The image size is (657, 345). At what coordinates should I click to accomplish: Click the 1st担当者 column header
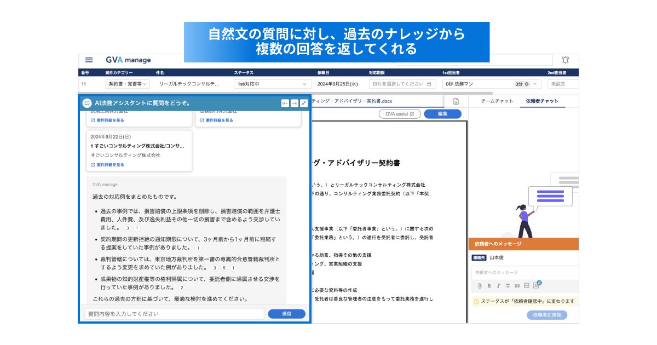(451, 72)
